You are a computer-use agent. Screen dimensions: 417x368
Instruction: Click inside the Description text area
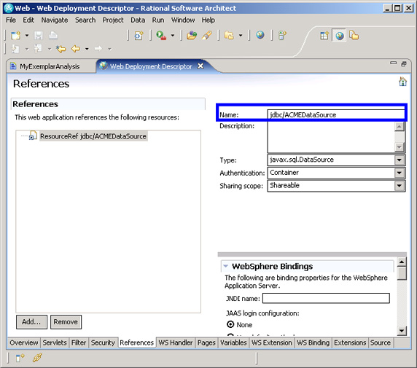point(331,137)
